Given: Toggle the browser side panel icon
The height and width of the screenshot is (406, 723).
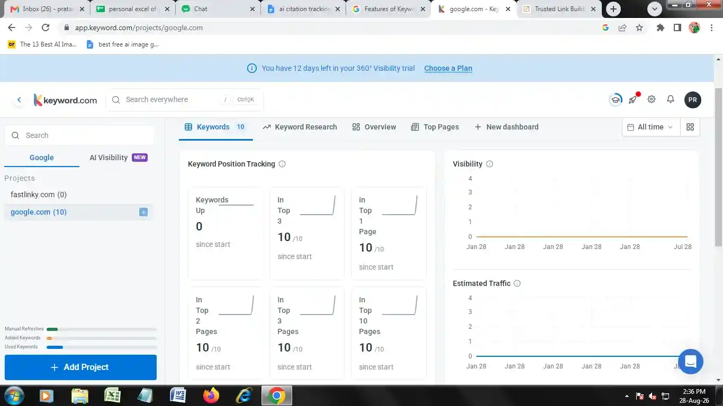Looking at the screenshot, I should coord(677,27).
